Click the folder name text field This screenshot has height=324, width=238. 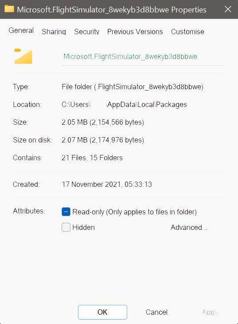[x=143, y=57]
